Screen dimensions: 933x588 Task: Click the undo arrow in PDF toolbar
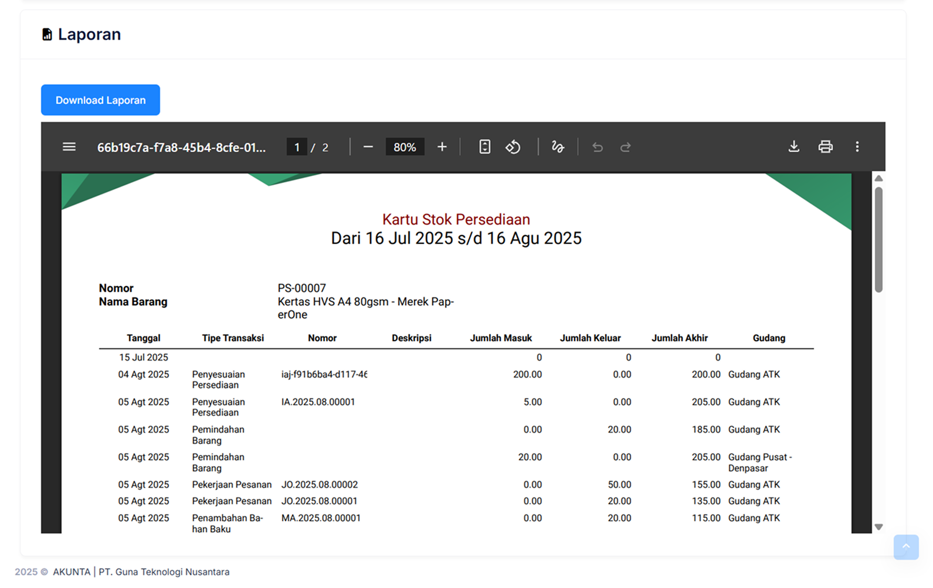coord(598,147)
